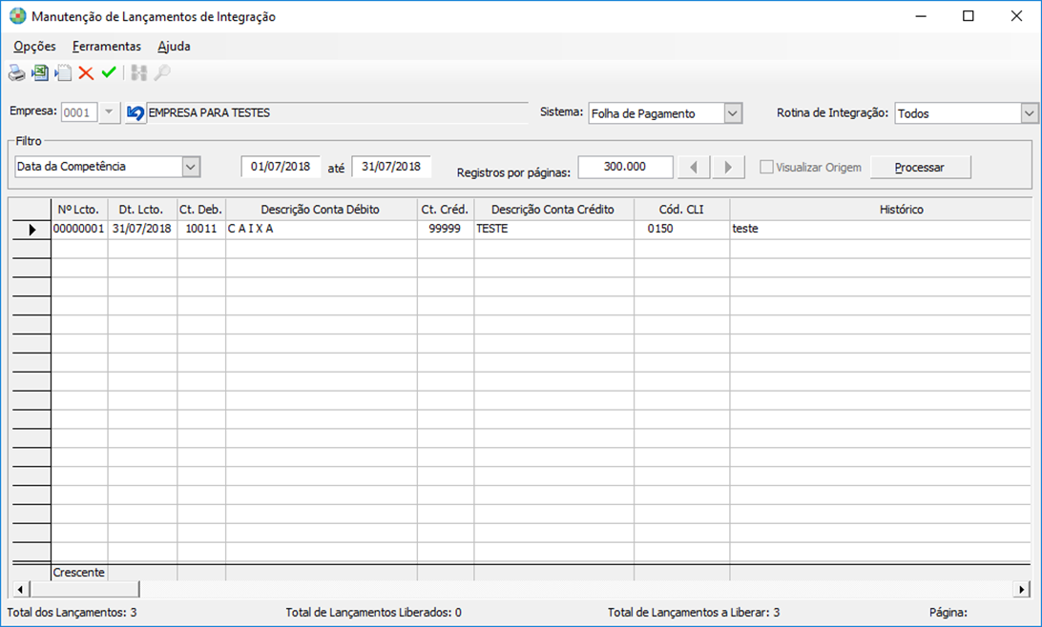Click Registros por páginas field 300.000
The width and height of the screenshot is (1042, 627).
pos(625,167)
